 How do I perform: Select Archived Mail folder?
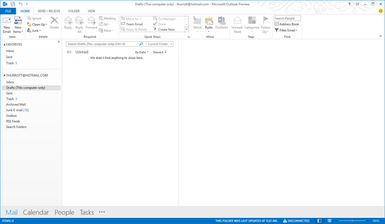[x=16, y=105]
